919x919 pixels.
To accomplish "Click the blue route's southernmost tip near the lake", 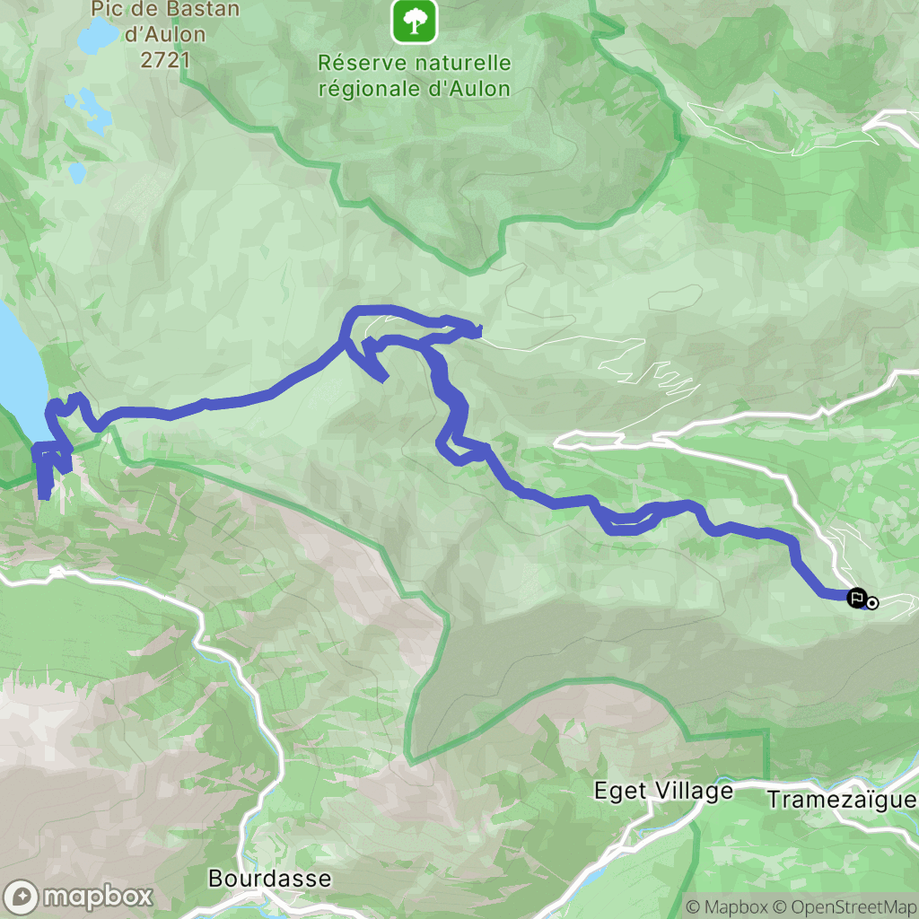I will coord(43,495).
